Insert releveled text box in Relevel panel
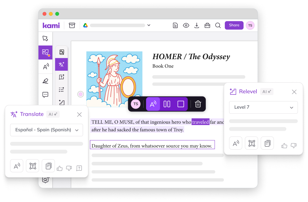308x202 pixels. coord(252,143)
